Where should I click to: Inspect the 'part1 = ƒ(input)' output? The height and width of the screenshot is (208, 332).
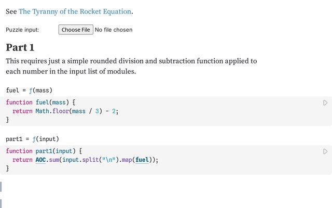(32, 139)
